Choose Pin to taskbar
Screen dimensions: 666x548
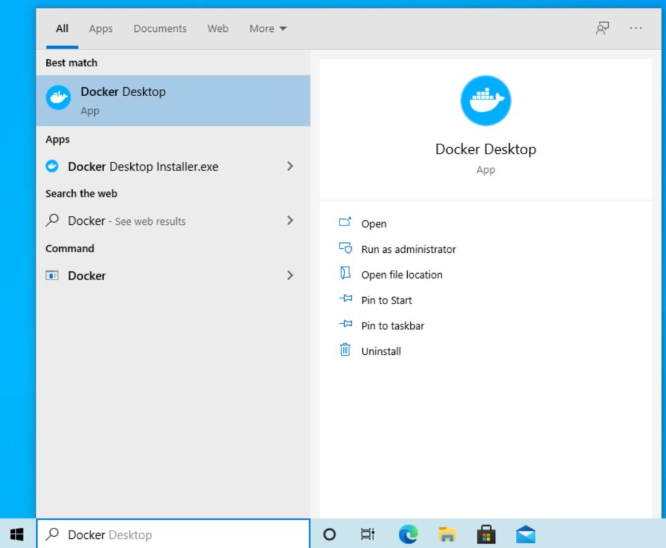tap(393, 326)
